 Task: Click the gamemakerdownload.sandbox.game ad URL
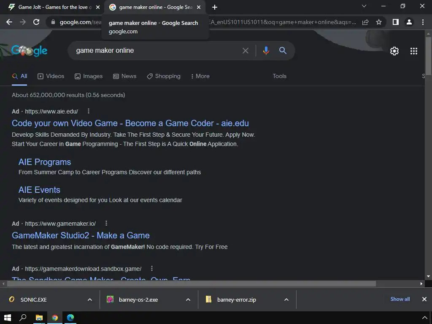tap(83, 269)
